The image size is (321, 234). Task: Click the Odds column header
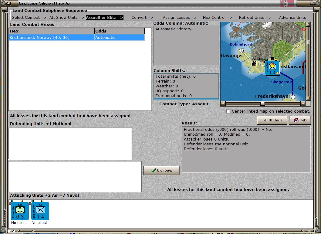click(x=119, y=31)
